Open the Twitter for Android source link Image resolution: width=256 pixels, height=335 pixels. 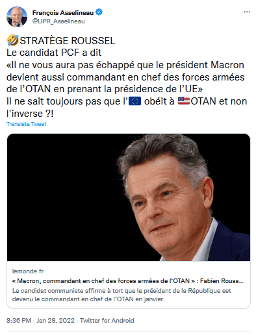(107, 320)
